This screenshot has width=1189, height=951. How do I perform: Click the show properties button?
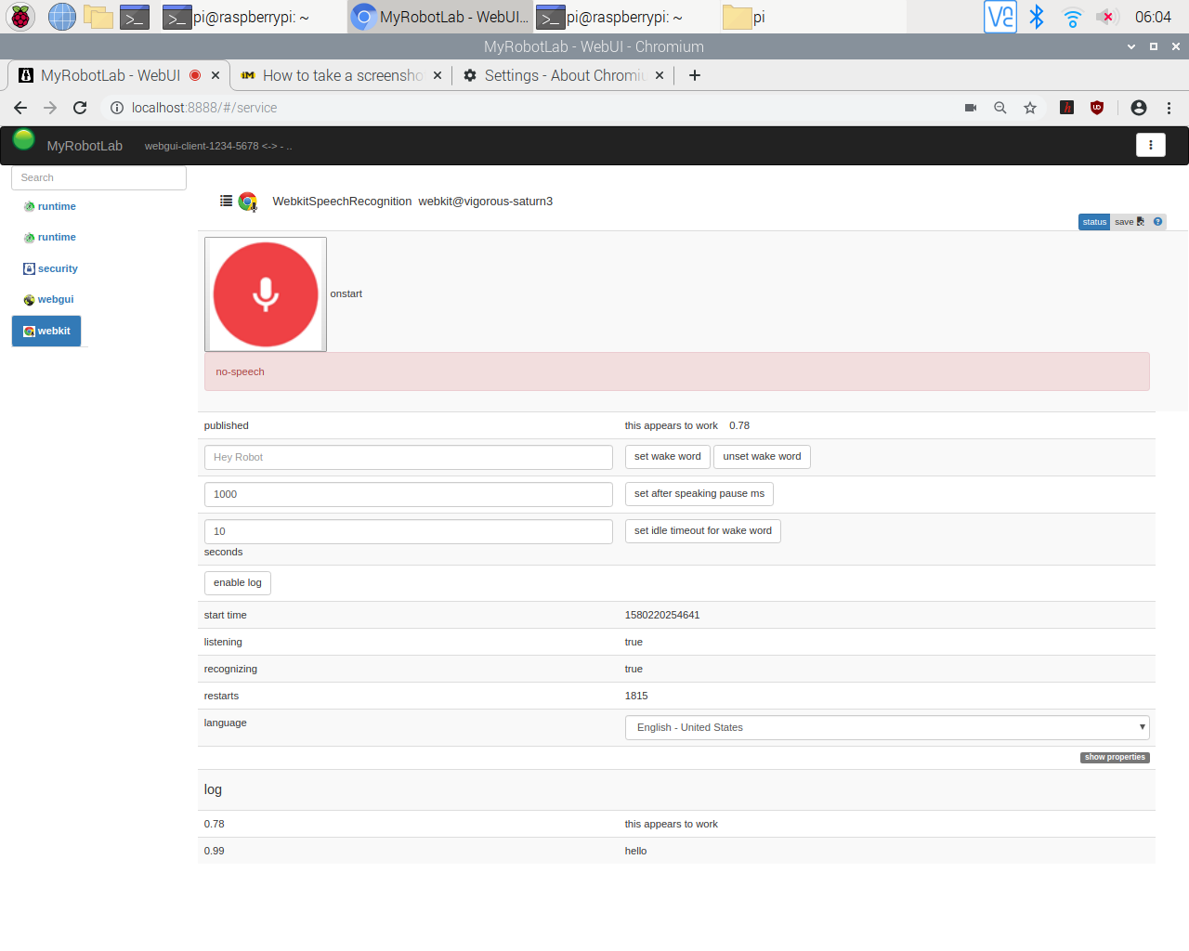[1115, 758]
